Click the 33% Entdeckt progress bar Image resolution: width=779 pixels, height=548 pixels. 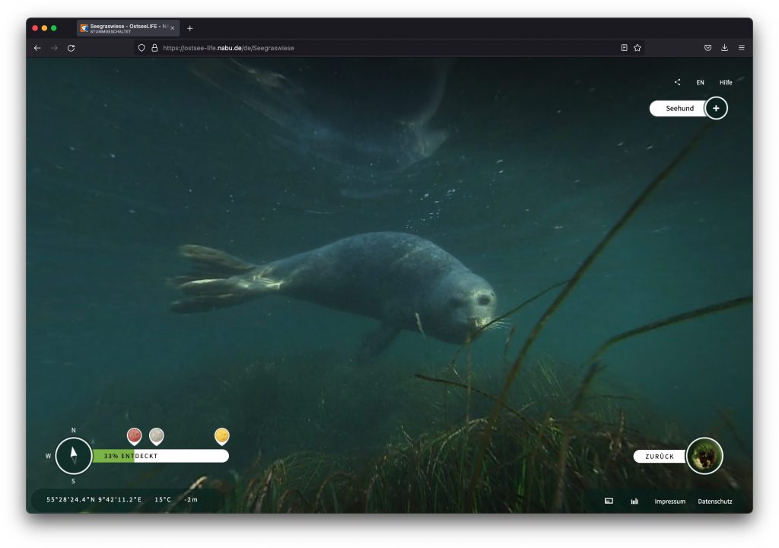tap(161, 456)
